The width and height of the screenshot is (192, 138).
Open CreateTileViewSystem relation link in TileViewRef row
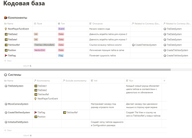tap(146, 45)
